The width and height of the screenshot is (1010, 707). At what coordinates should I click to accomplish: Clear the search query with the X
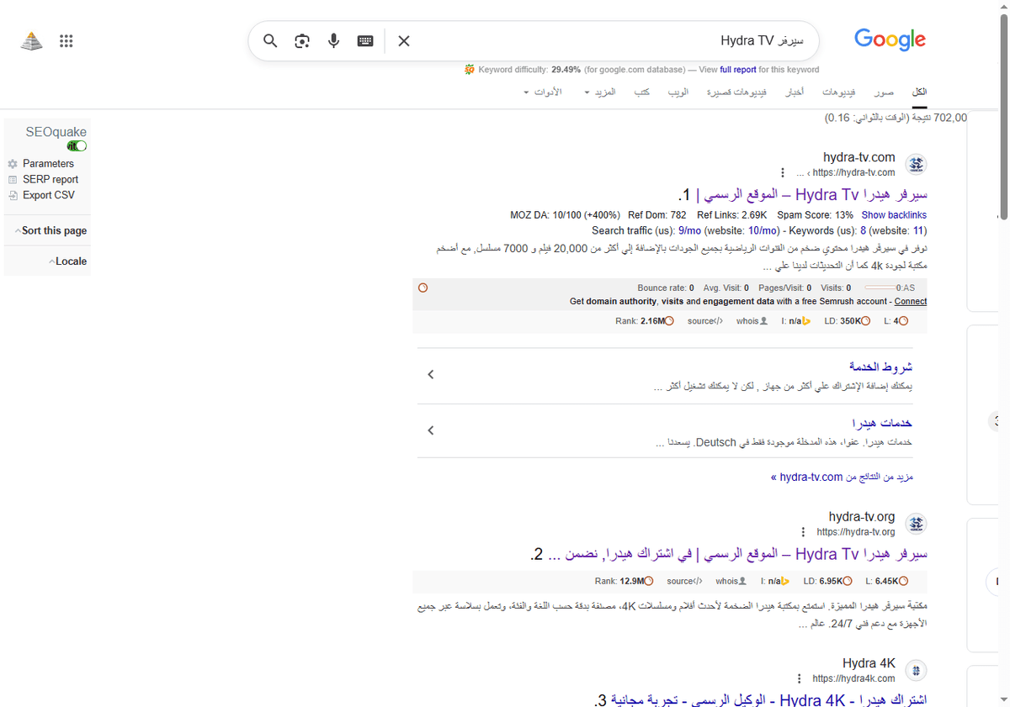(x=403, y=40)
